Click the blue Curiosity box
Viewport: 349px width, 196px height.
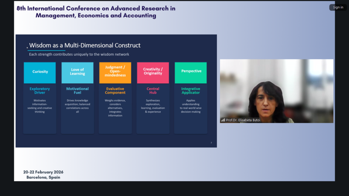(40, 72)
